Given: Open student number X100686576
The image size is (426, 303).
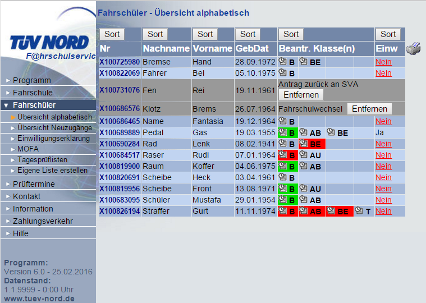Looking at the screenshot, I should [120, 108].
